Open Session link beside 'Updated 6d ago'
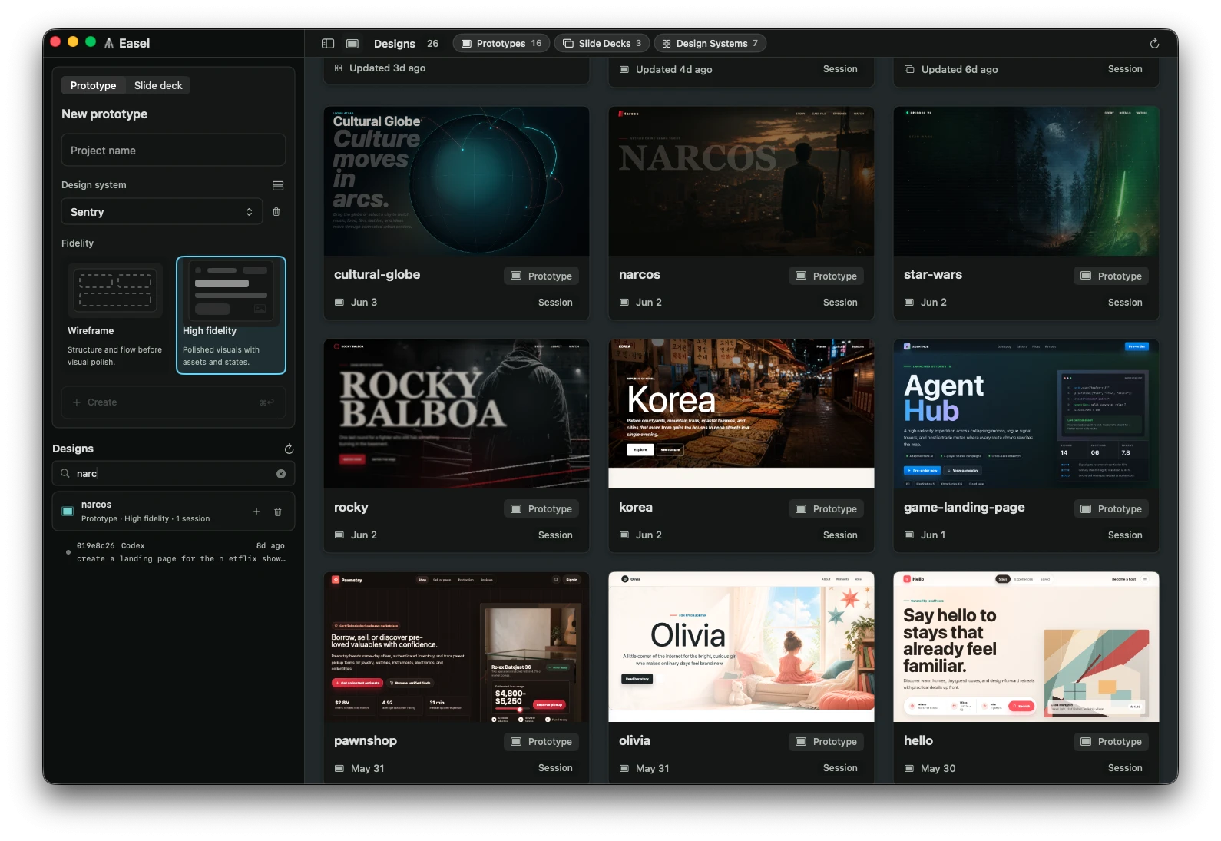 (x=1125, y=69)
